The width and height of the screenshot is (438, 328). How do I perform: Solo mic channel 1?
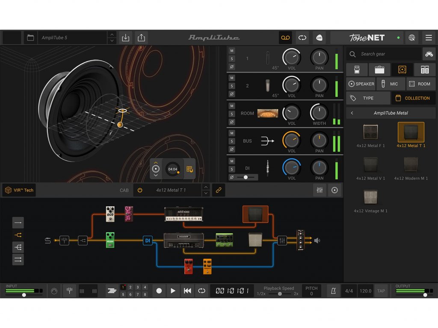[231, 59]
